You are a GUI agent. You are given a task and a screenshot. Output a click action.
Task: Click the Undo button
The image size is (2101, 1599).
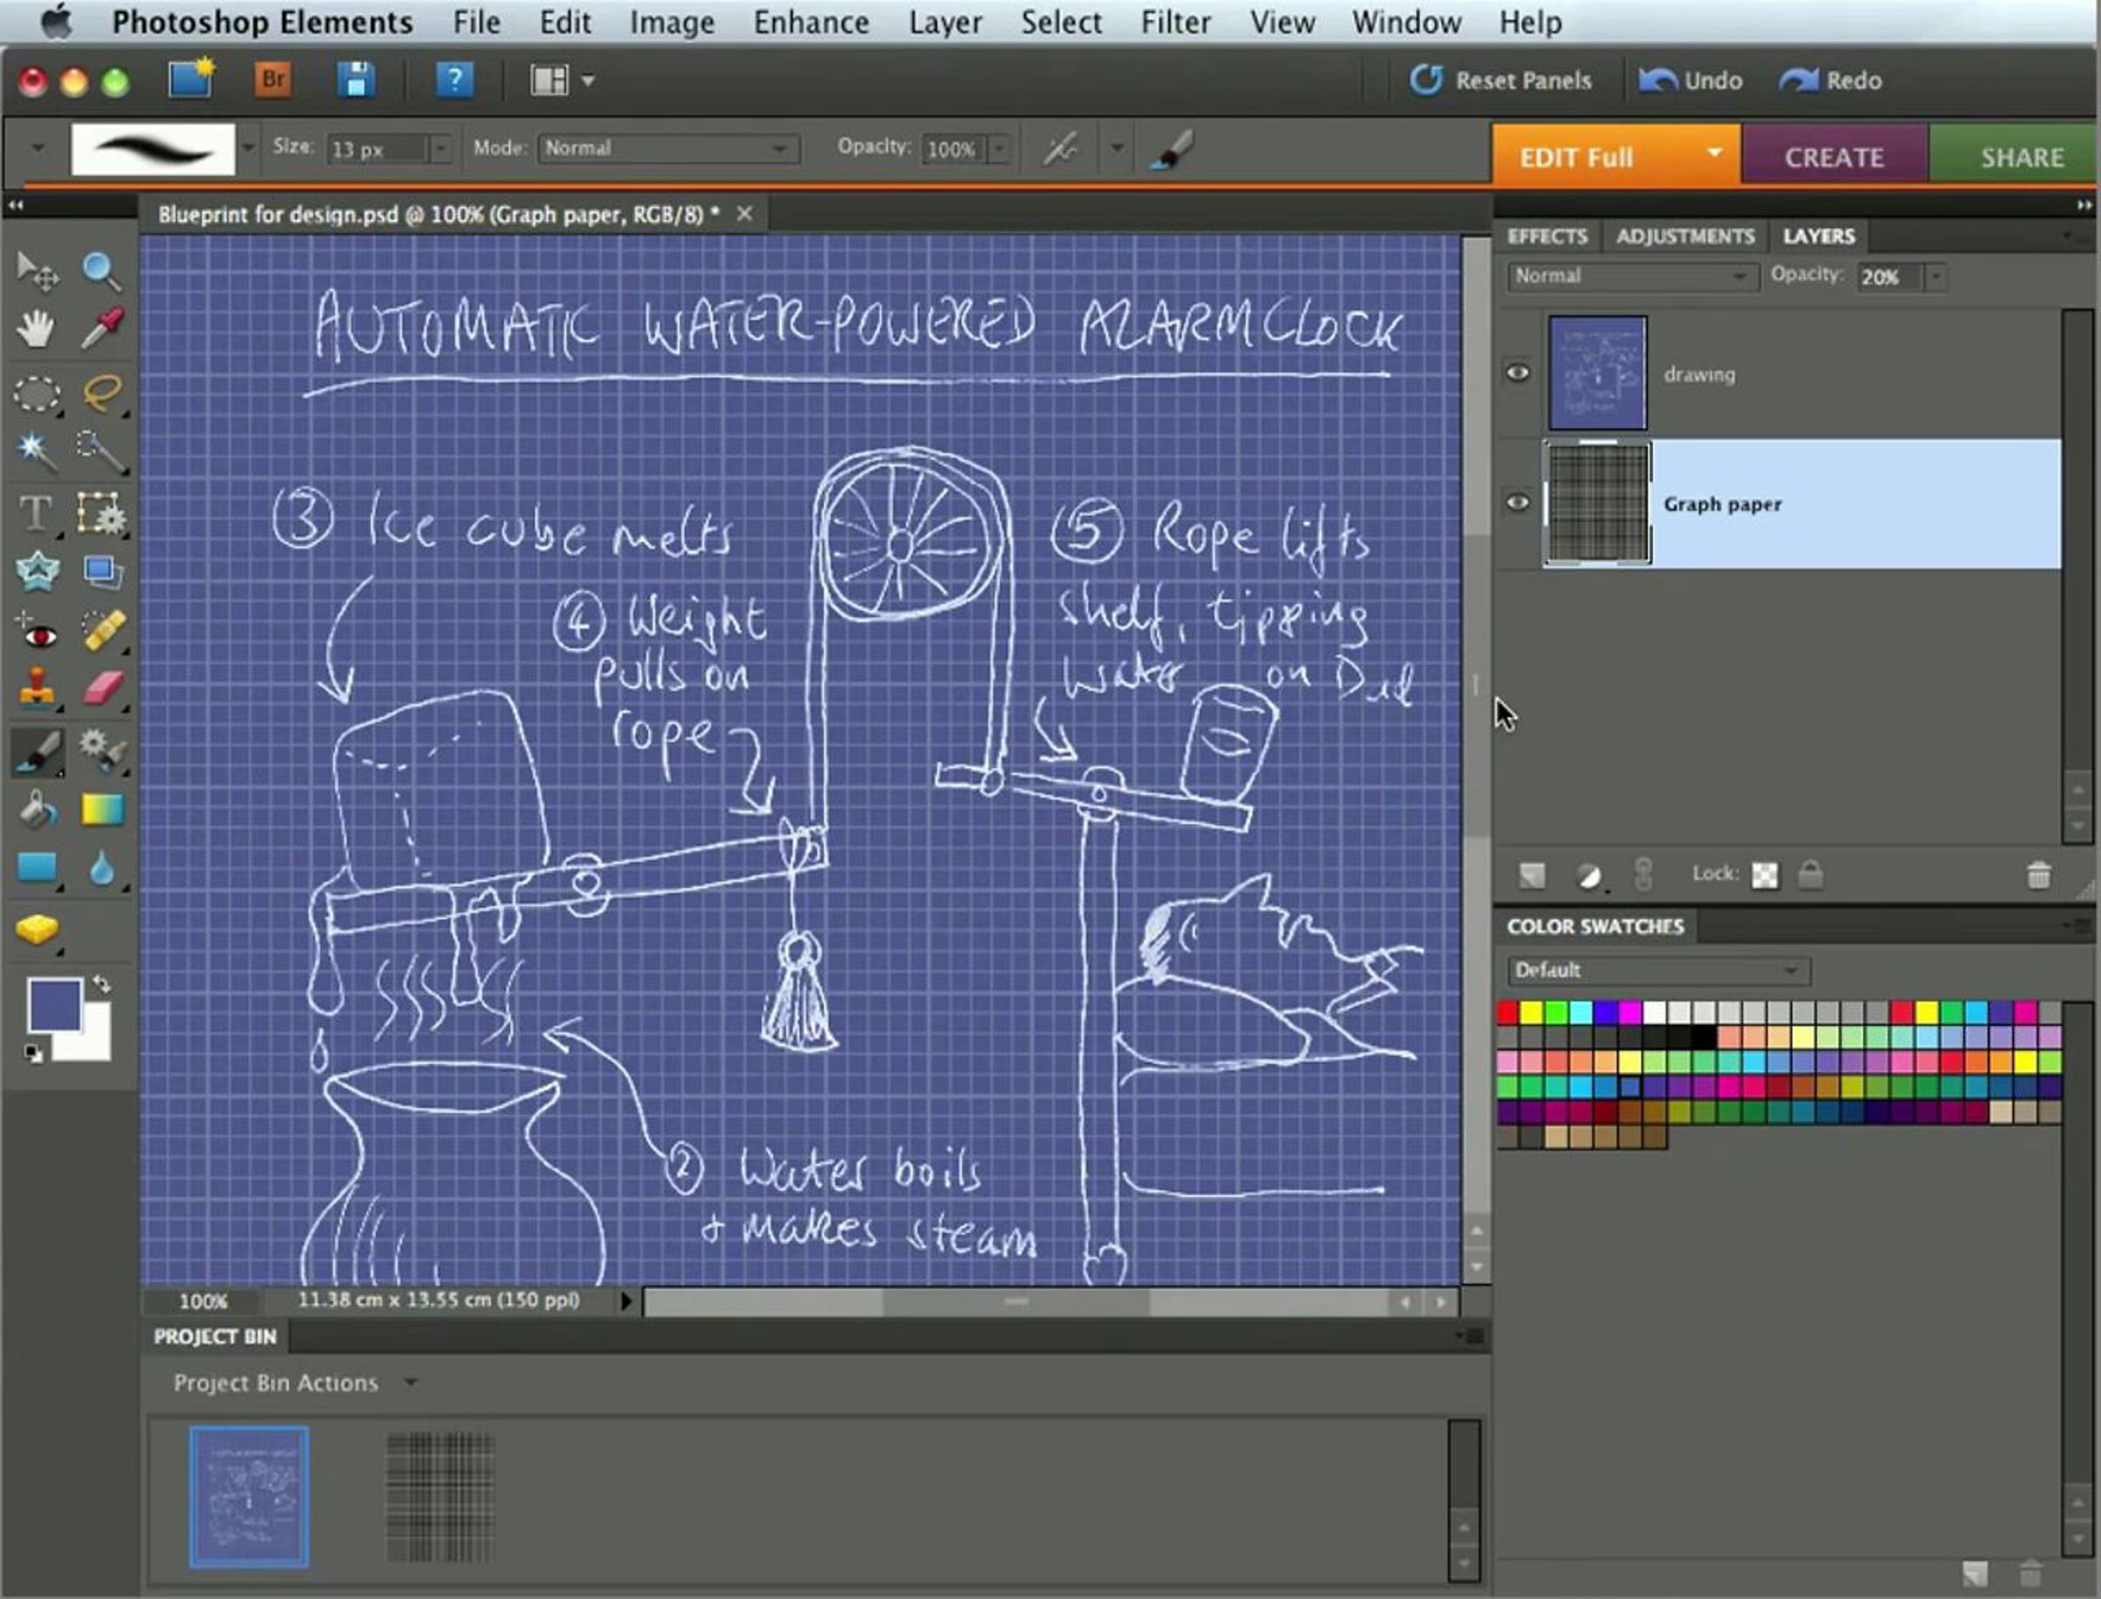click(x=1691, y=81)
